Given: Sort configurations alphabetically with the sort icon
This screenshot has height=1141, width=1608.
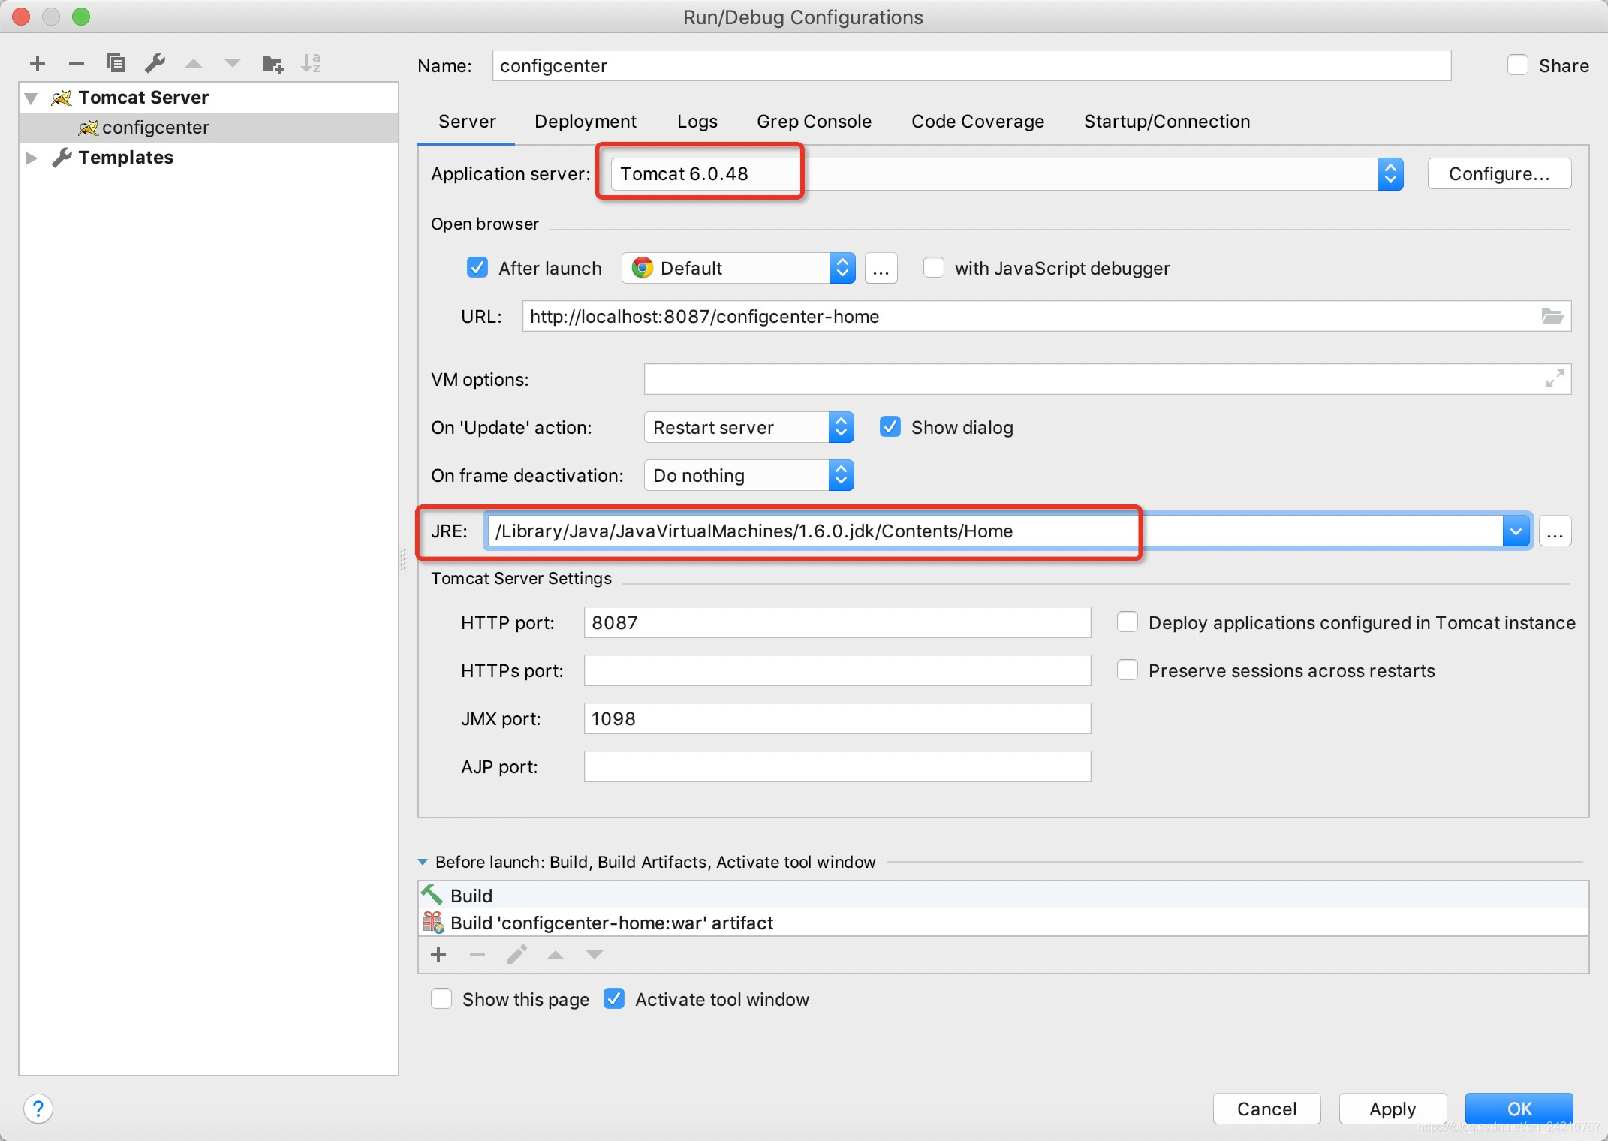Looking at the screenshot, I should [311, 63].
